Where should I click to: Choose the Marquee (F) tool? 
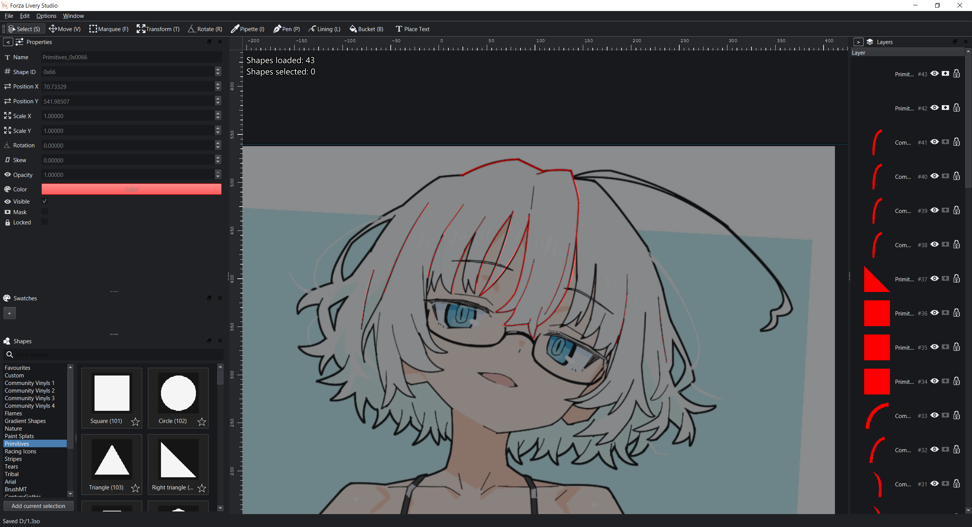109,29
